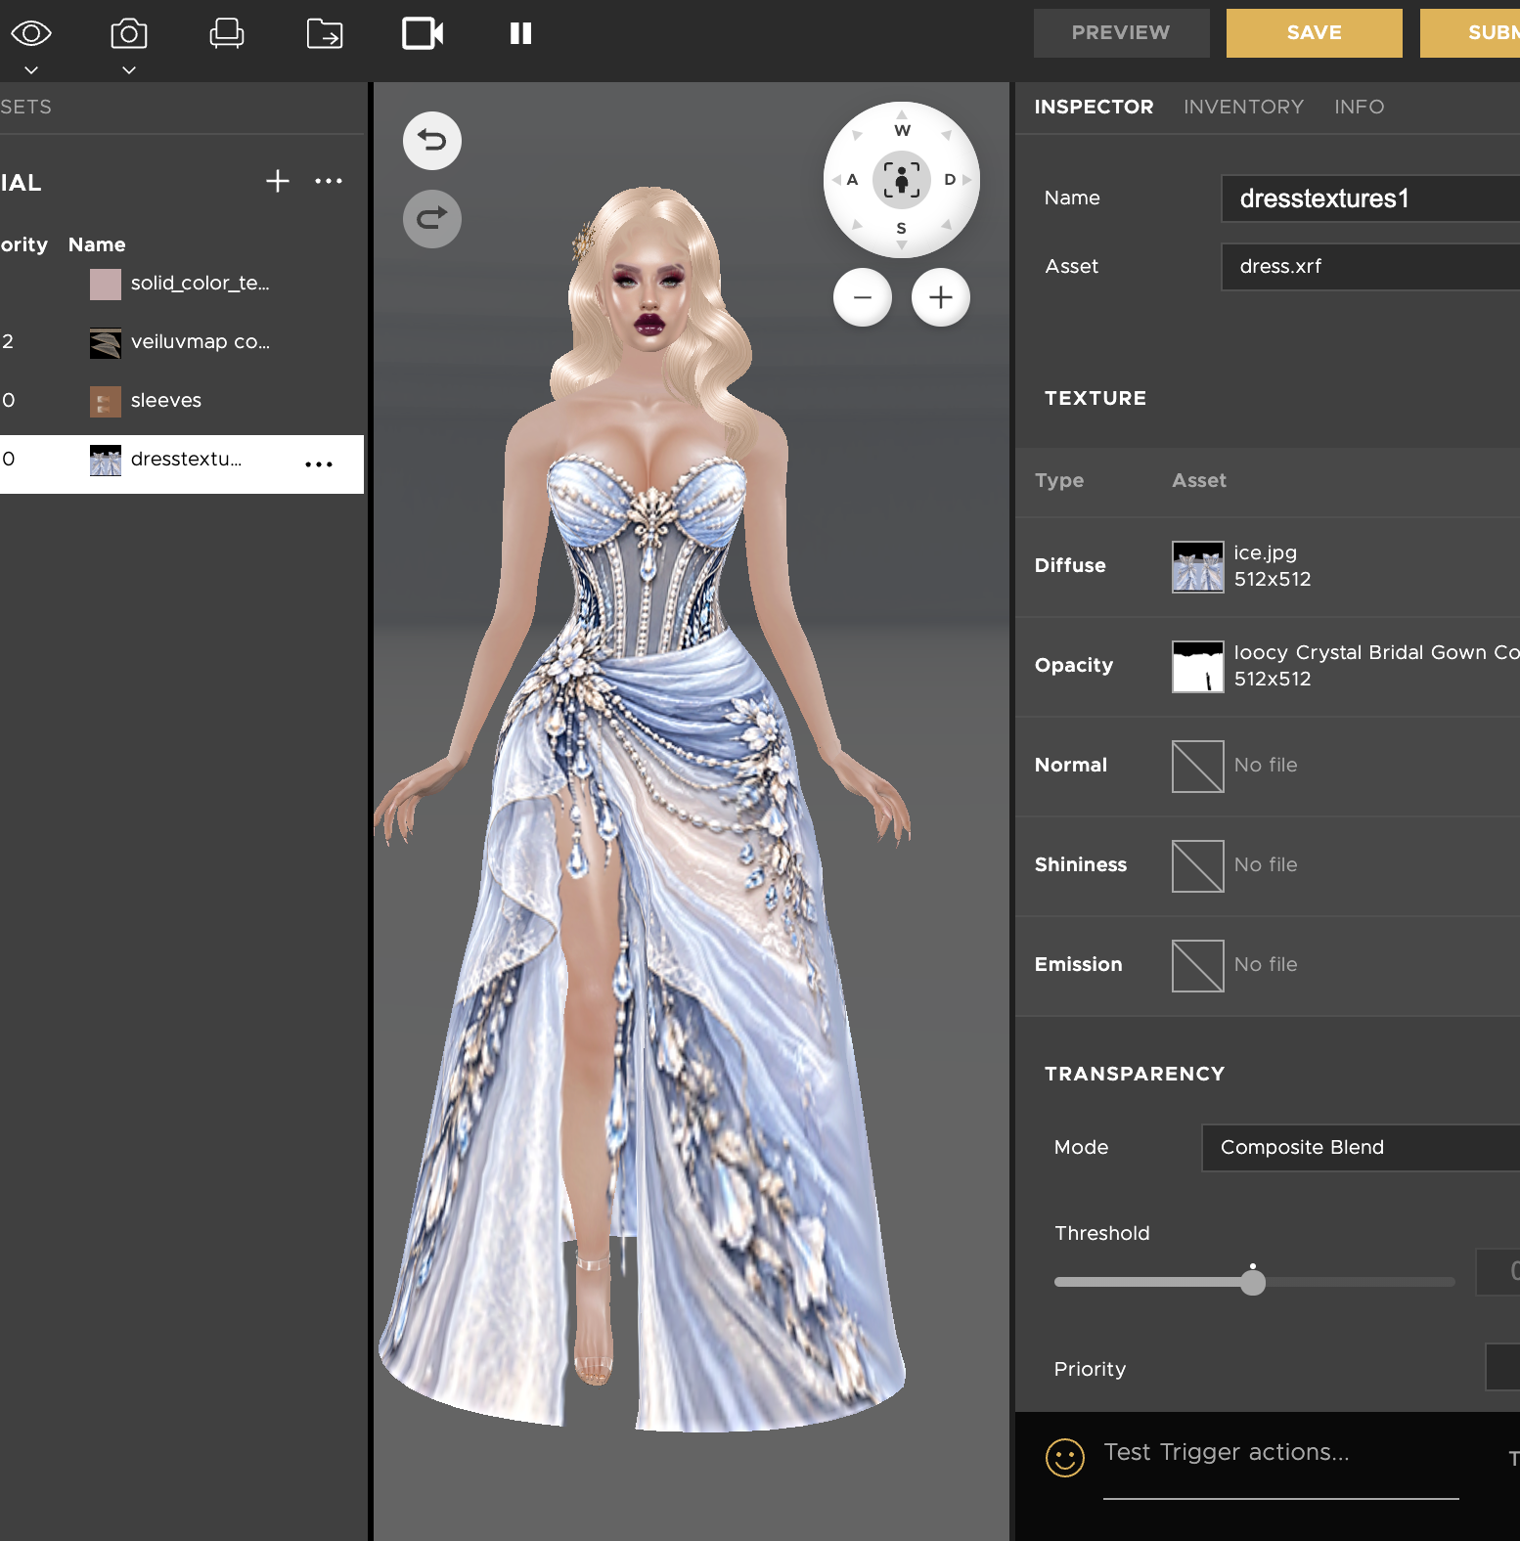Click the Name field dresstextures1
The width and height of the screenshot is (1520, 1541).
point(1370,198)
